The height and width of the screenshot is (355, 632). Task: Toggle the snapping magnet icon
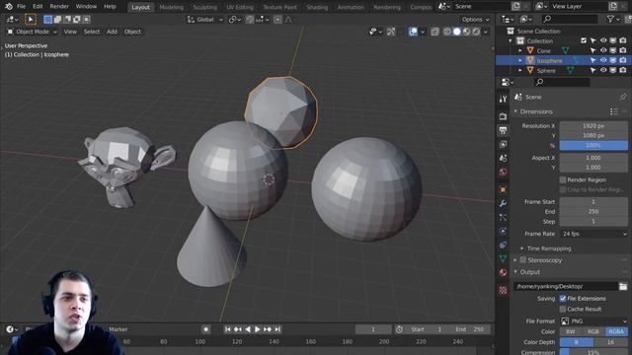250,20
